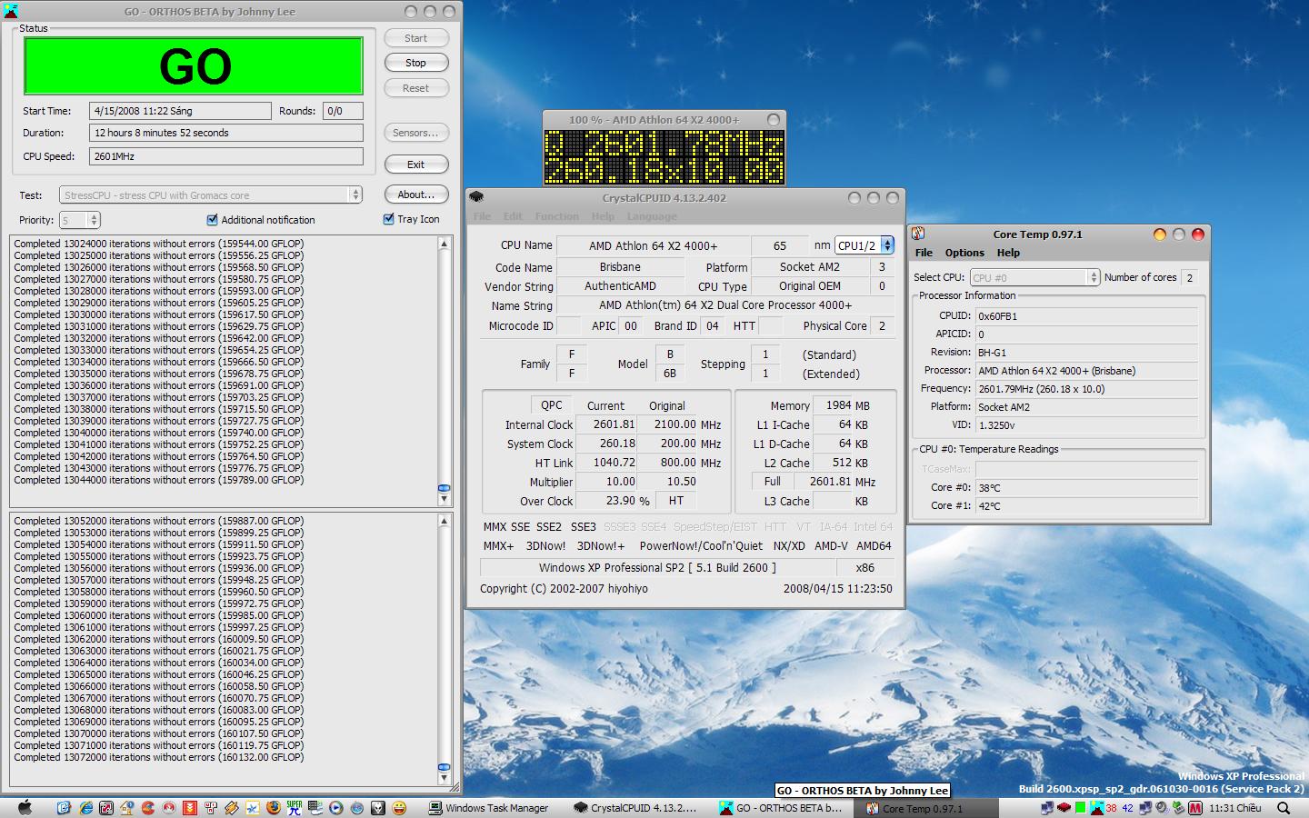Click the yellow-star quick launch icon
The image size is (1309, 818).
tap(253, 808)
